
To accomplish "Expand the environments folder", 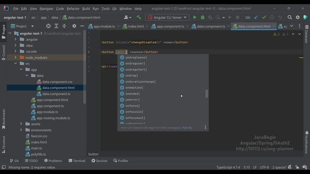I will pos(21,130).
